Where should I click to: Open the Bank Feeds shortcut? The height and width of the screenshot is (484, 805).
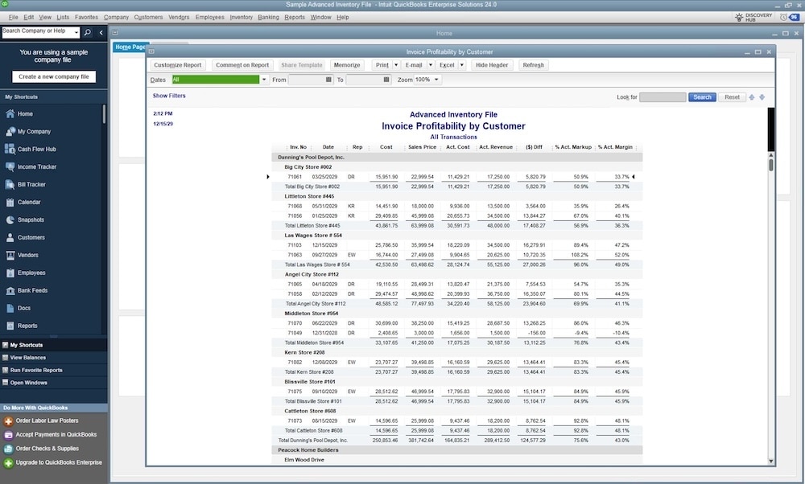pyautogui.click(x=32, y=290)
